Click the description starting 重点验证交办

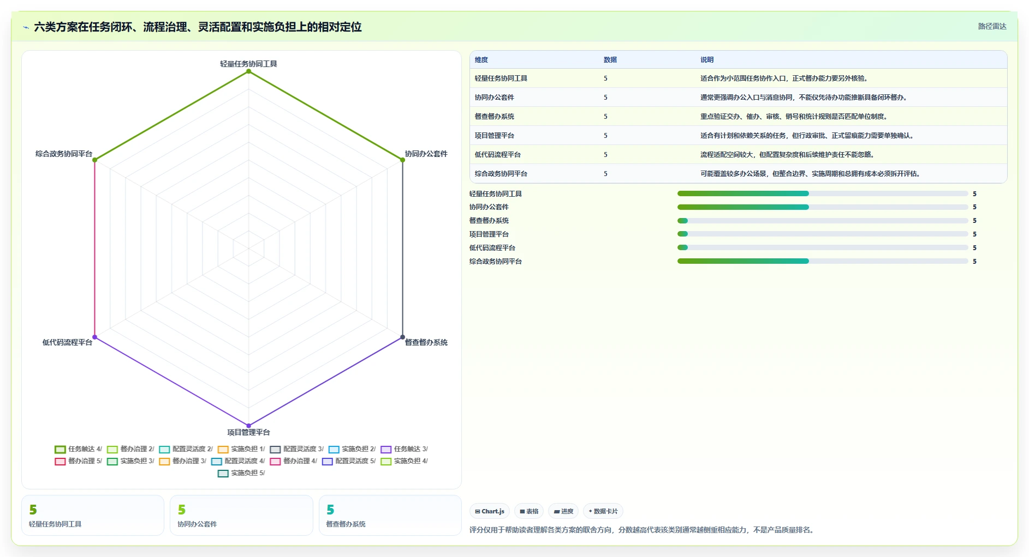(x=794, y=117)
